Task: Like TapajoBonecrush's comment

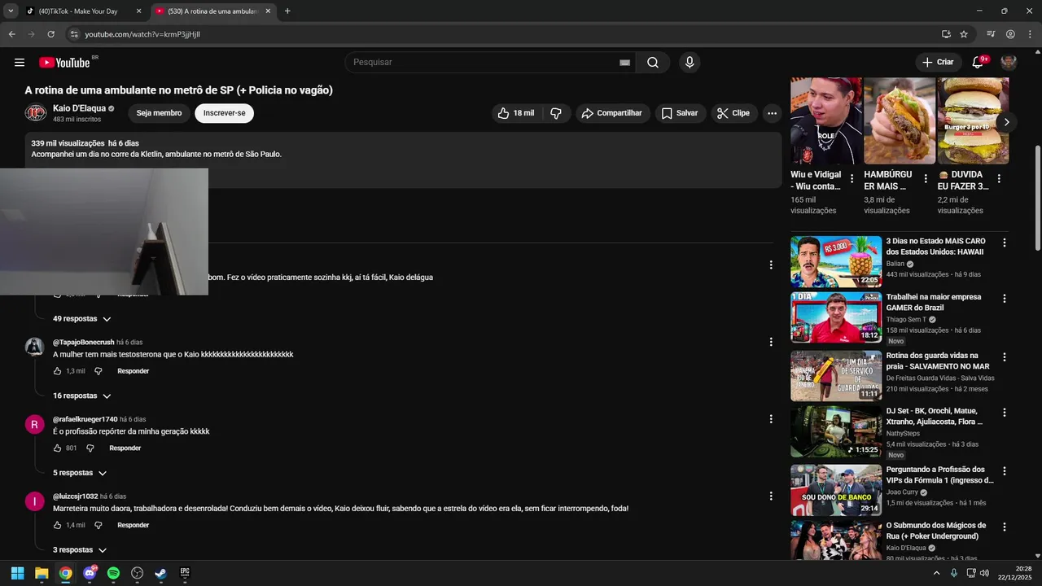Action: pos(58,371)
